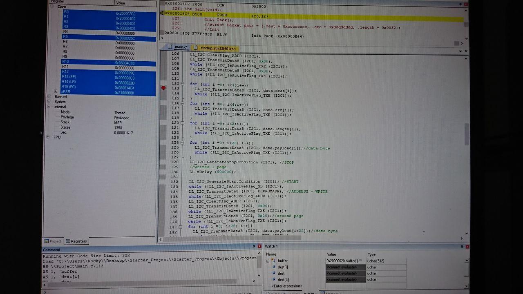This screenshot has width=523, height=294.
Task: Click the code editor vertical scrollbar thumb
Action: (467, 134)
